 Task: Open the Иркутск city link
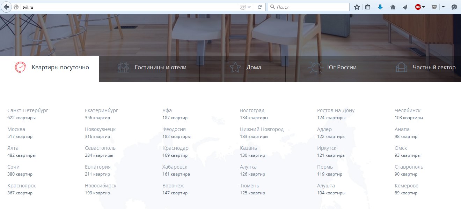pos(327,148)
